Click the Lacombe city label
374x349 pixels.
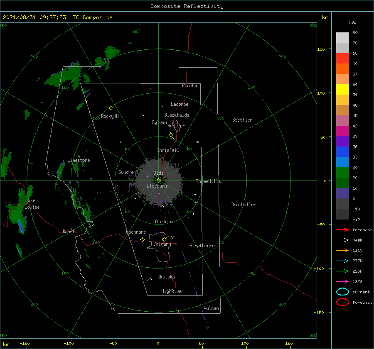pos(180,104)
